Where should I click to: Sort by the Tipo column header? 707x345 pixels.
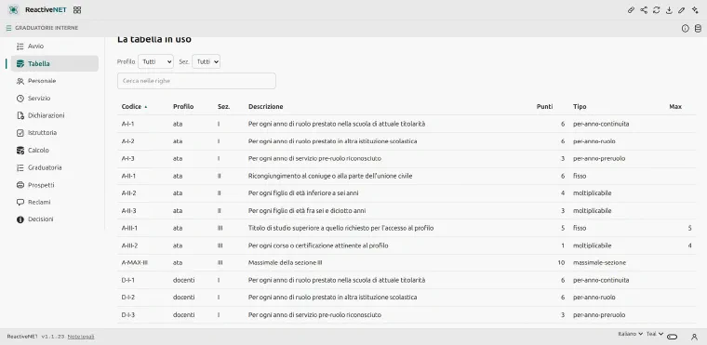click(x=580, y=107)
